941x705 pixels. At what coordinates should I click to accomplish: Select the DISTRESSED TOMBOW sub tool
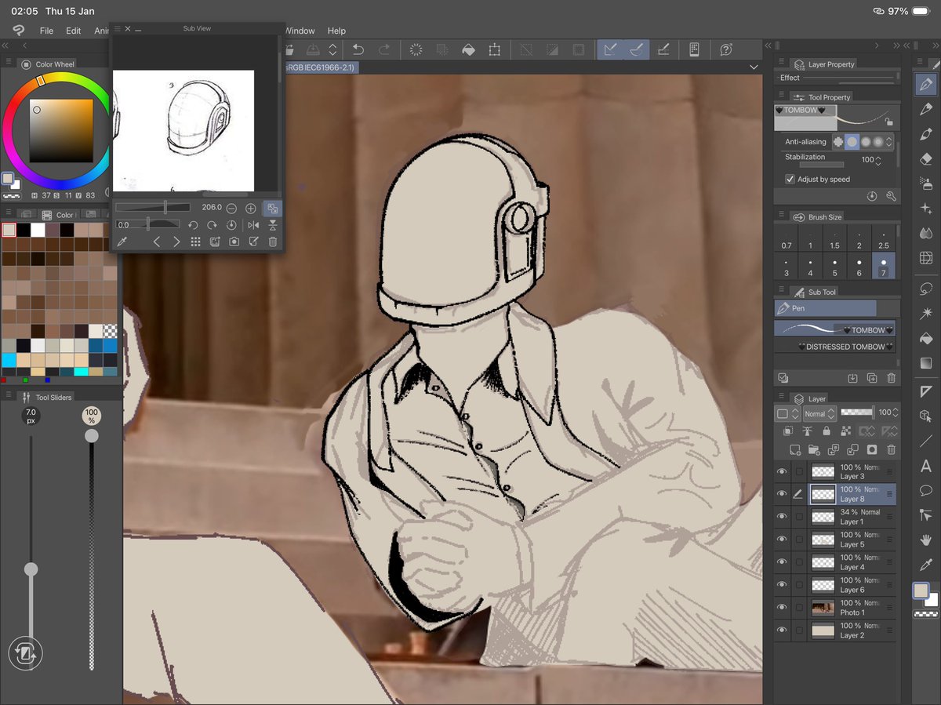point(836,347)
